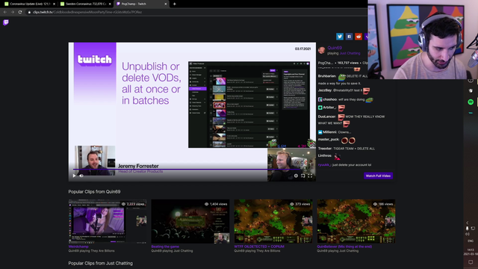Click the Popular Clips from Quin69 heading
Viewport: 478px width, 269px height.
tap(94, 191)
